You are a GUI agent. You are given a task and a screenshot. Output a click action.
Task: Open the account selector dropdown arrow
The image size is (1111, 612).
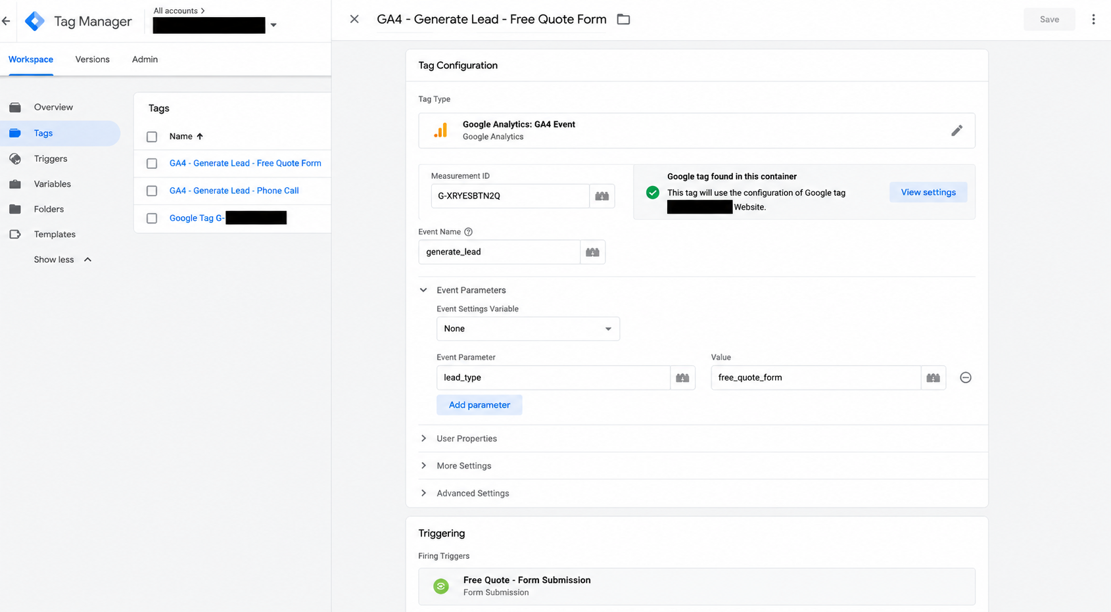pyautogui.click(x=273, y=25)
